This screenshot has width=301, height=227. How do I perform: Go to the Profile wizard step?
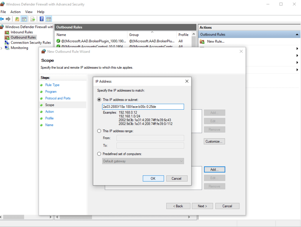click(x=49, y=118)
